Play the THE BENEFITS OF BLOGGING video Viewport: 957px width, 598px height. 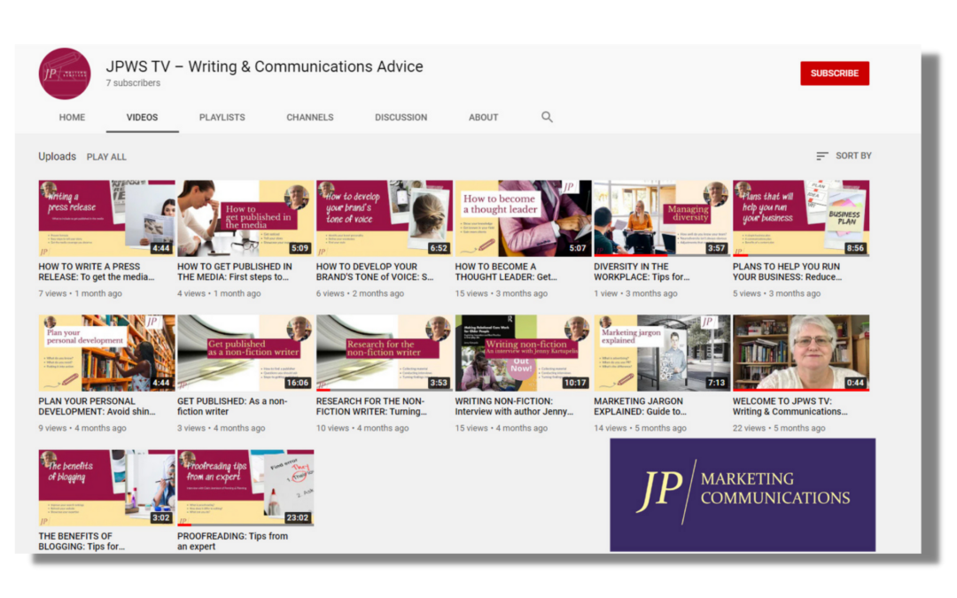coord(105,486)
